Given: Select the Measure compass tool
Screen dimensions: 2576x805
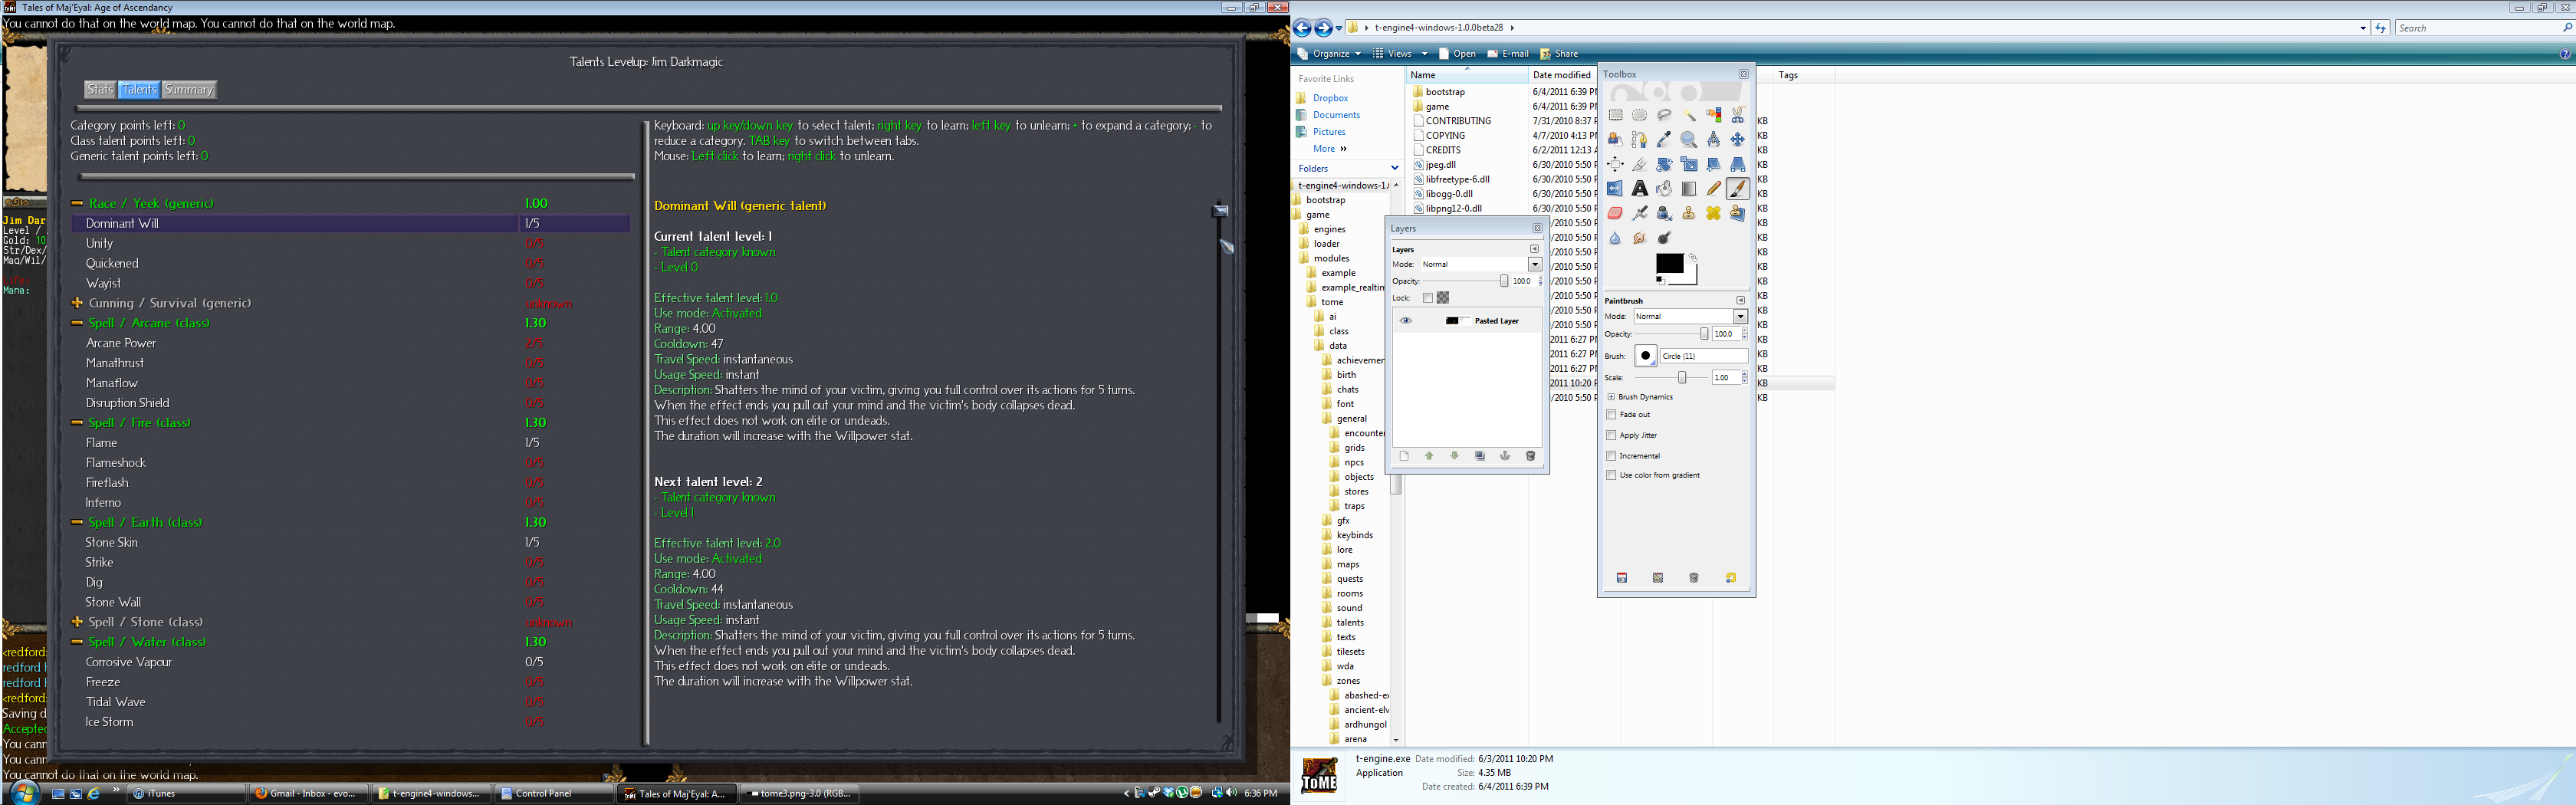Looking at the screenshot, I should 1714,139.
